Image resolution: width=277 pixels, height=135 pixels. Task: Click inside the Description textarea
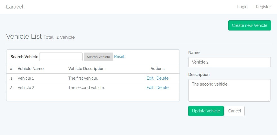[229, 90]
